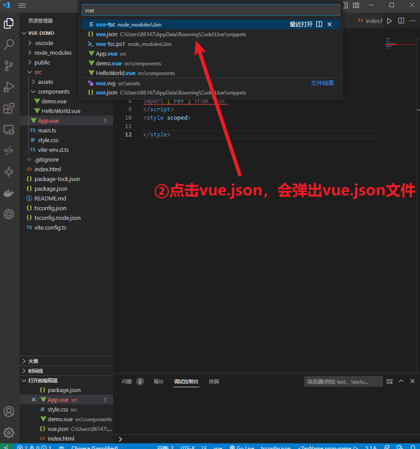Select demo.vue quick open result
Viewport: 420px width, 449px height.
click(x=211, y=64)
